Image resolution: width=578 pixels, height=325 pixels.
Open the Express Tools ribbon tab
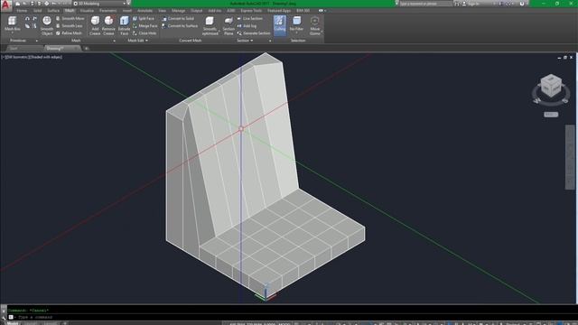[251, 11]
